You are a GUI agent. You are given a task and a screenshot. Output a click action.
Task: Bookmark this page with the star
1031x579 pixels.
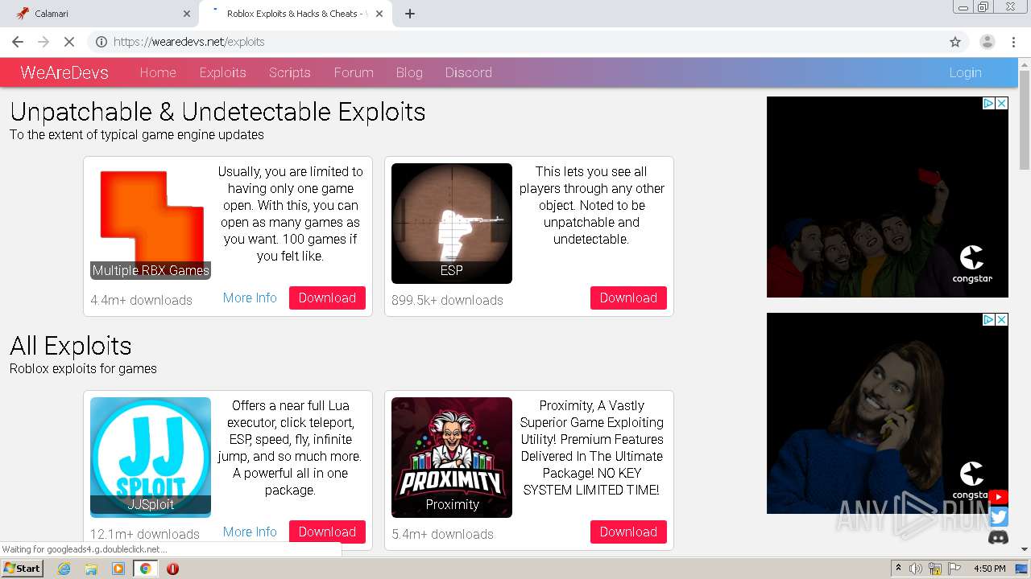pyautogui.click(x=955, y=42)
